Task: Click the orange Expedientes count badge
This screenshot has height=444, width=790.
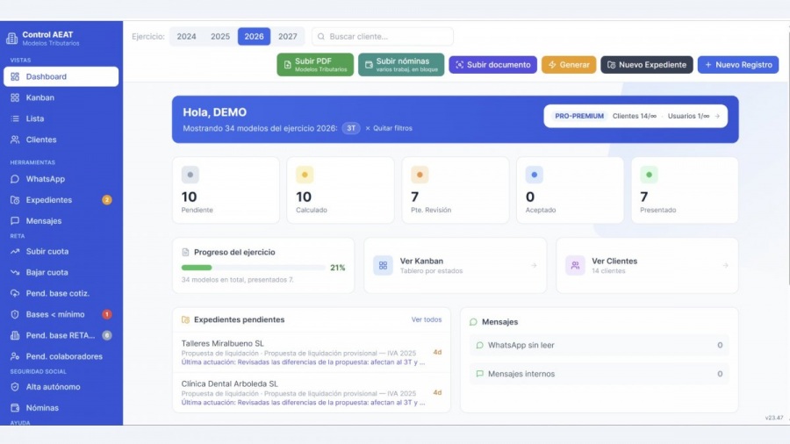Action: point(107,200)
